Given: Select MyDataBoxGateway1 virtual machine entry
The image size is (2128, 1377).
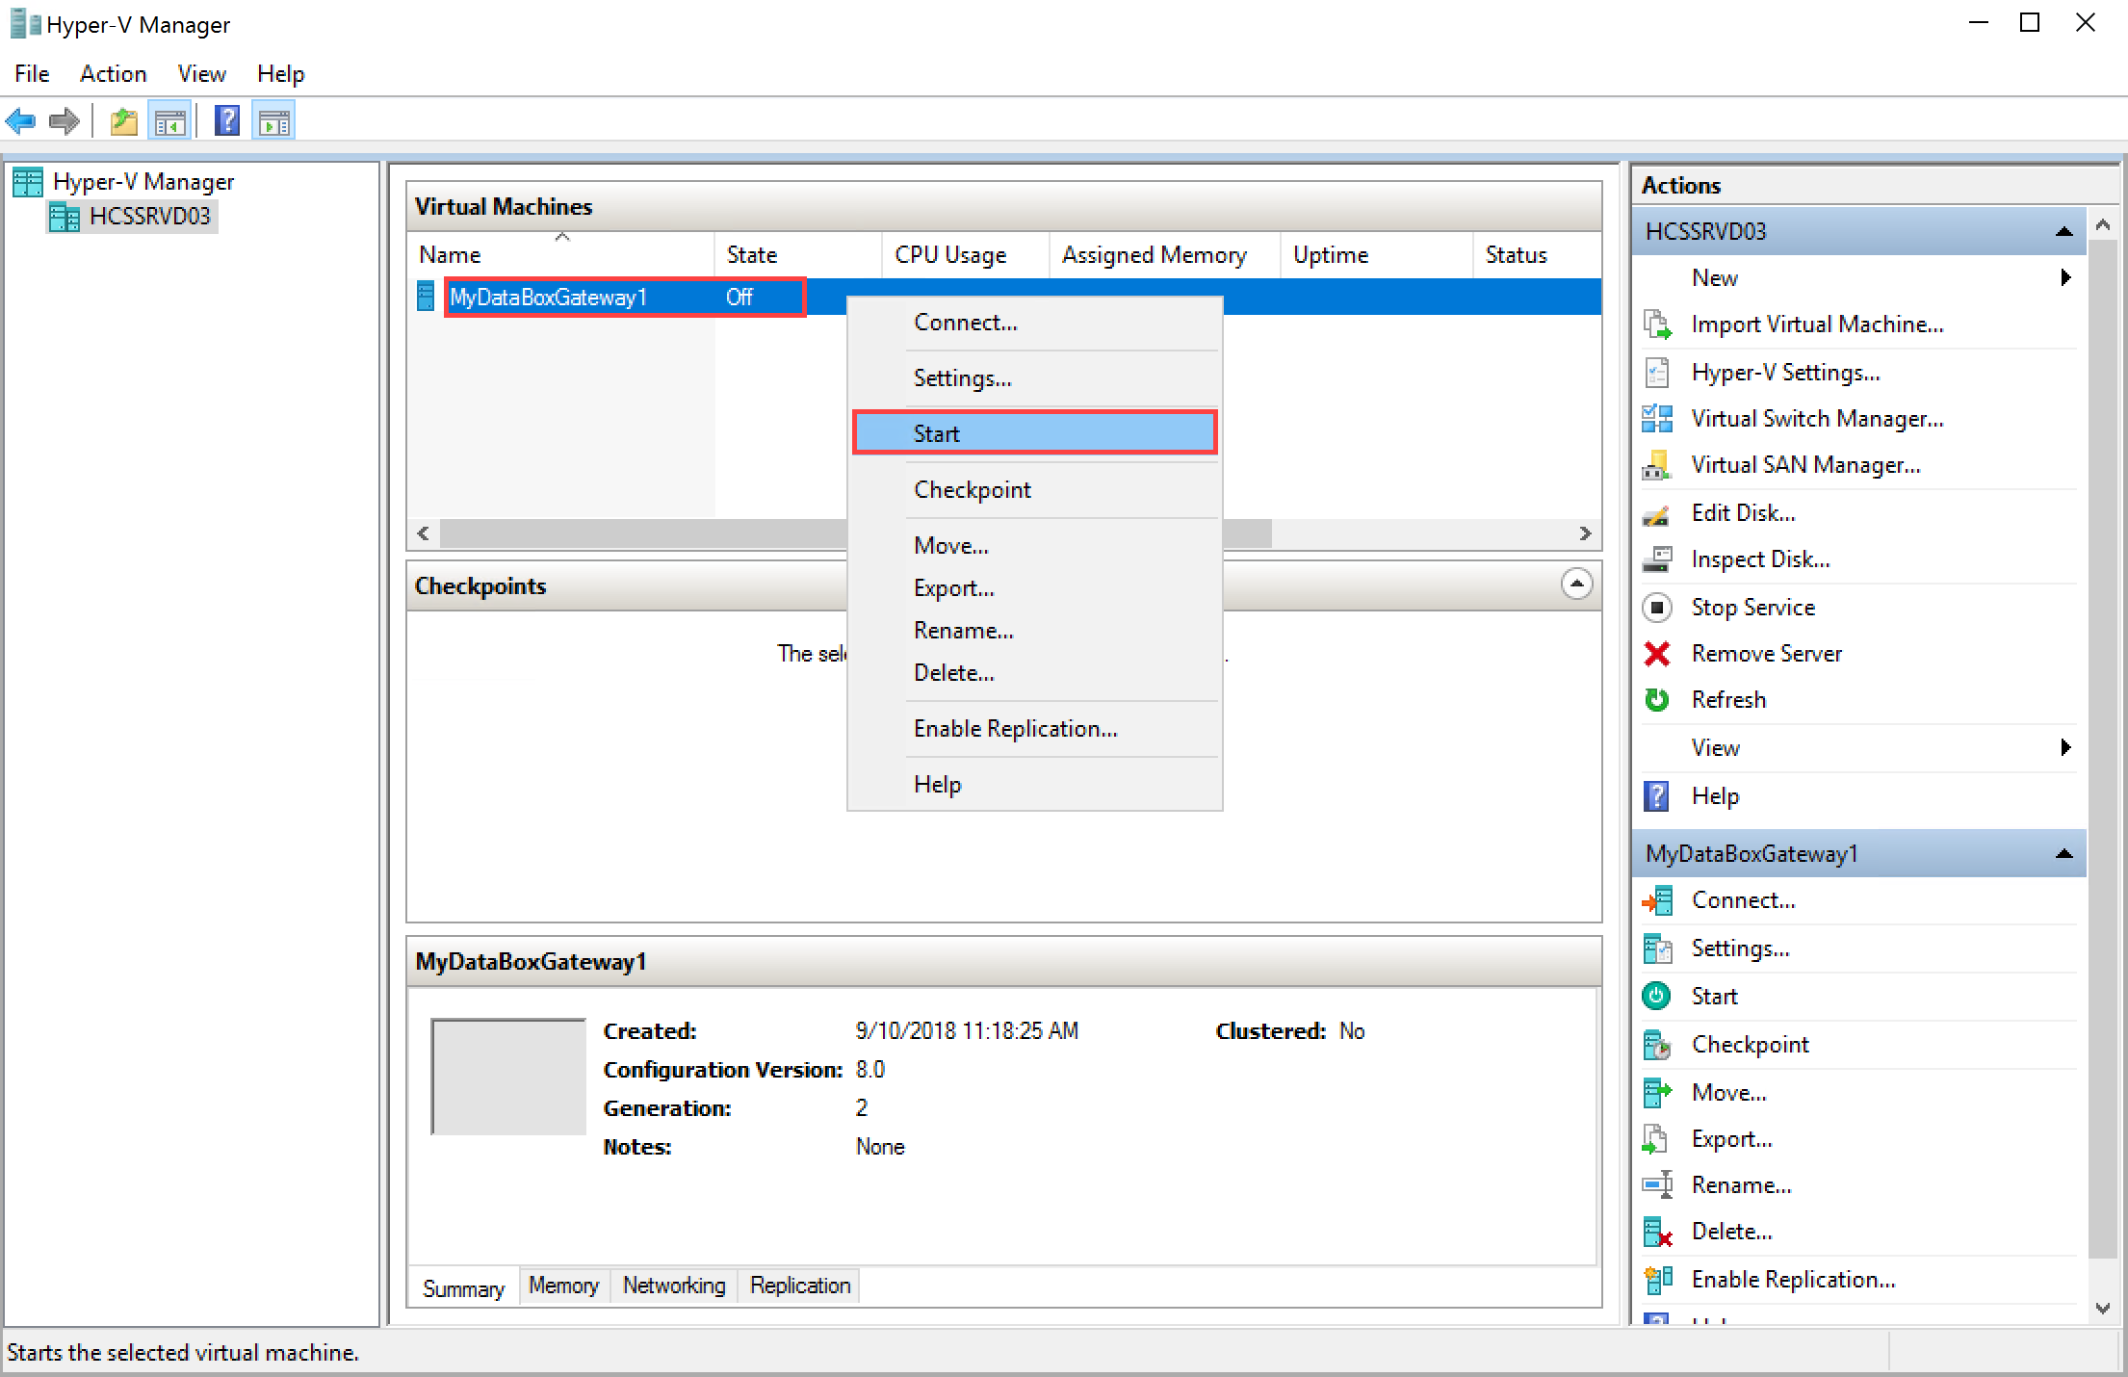Looking at the screenshot, I should tap(554, 297).
